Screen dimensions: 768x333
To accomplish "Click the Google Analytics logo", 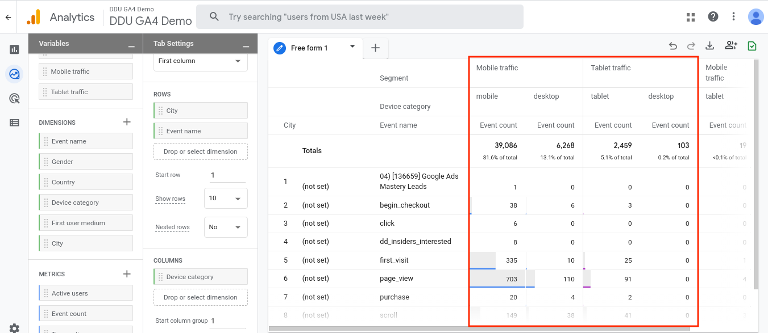I will click(34, 17).
